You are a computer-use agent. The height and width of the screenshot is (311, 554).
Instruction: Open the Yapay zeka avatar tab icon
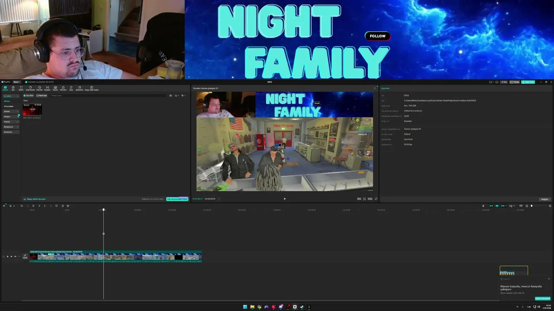pos(91,88)
